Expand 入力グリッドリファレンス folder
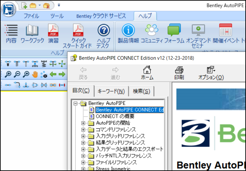The width and height of the screenshot is (246, 171). (83, 136)
